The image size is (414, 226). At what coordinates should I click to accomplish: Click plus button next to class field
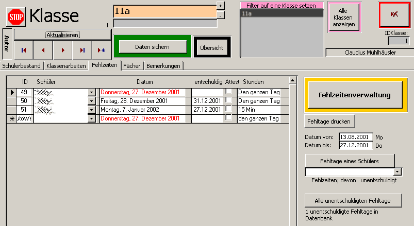[221, 6]
